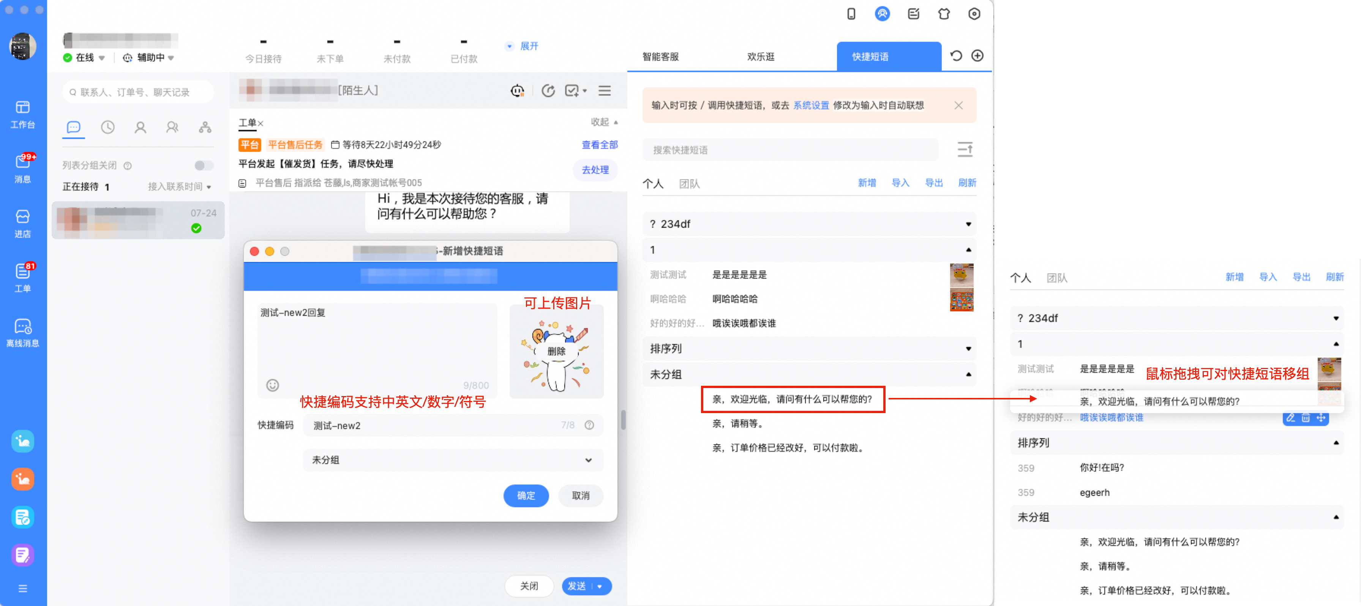This screenshot has width=1361, height=606.
Task: Click the uploaded sticker image thumbnail
Action: (x=556, y=351)
